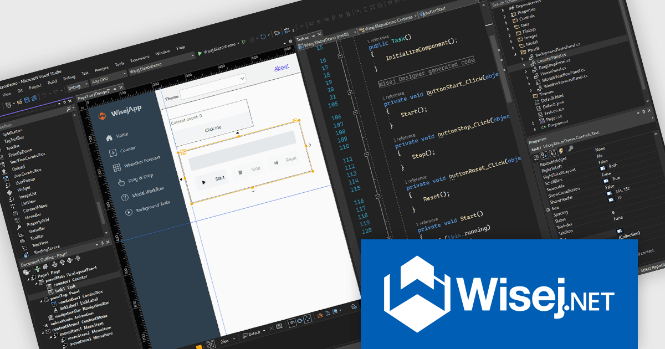
Task: Click the Wheather Forecast grid icon
Action: click(116, 167)
